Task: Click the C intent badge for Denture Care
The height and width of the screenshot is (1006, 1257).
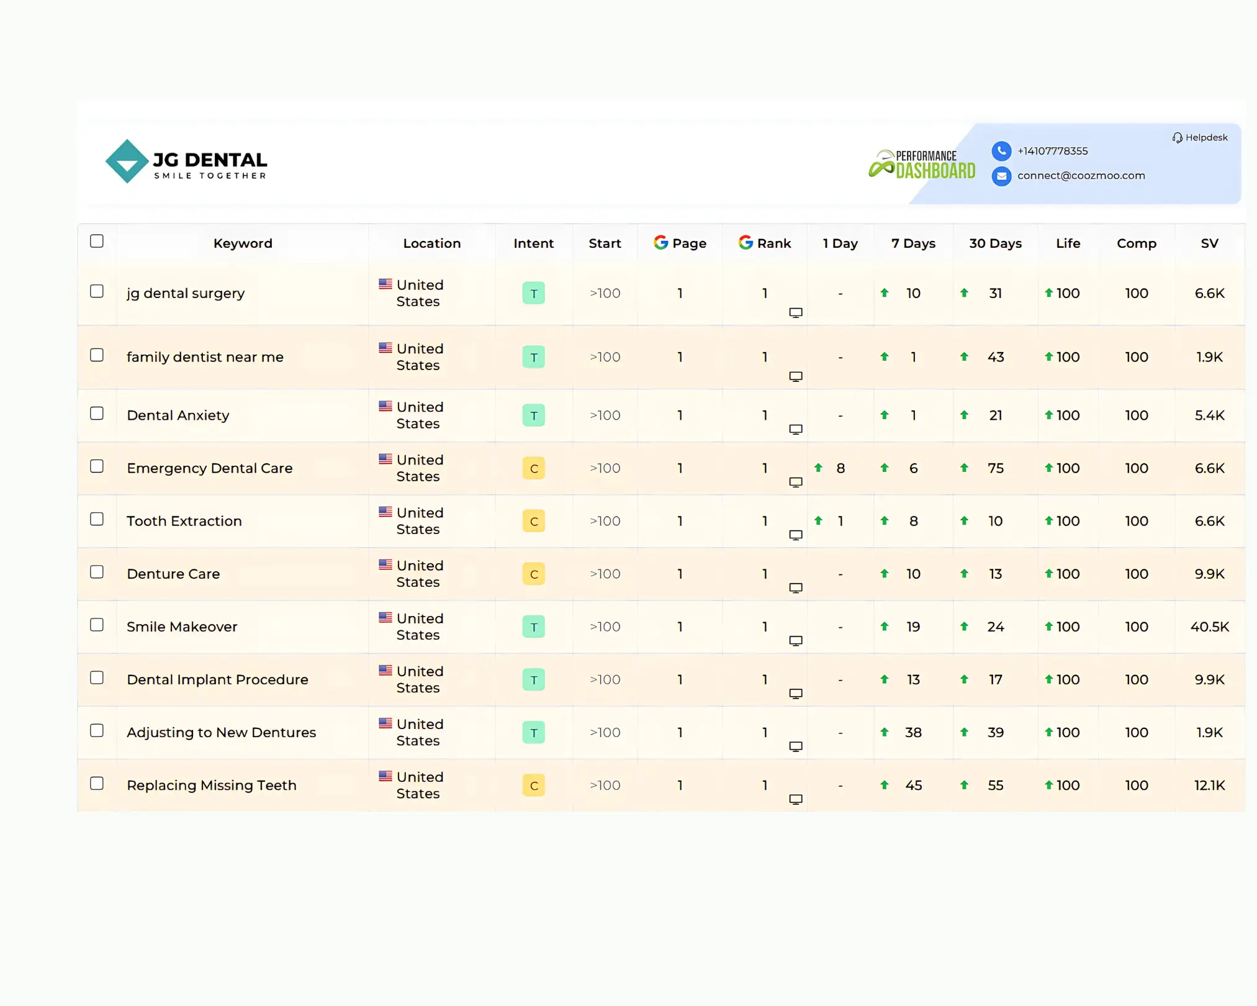Action: point(533,574)
